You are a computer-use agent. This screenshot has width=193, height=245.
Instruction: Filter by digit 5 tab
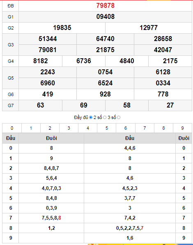pos(107,128)
